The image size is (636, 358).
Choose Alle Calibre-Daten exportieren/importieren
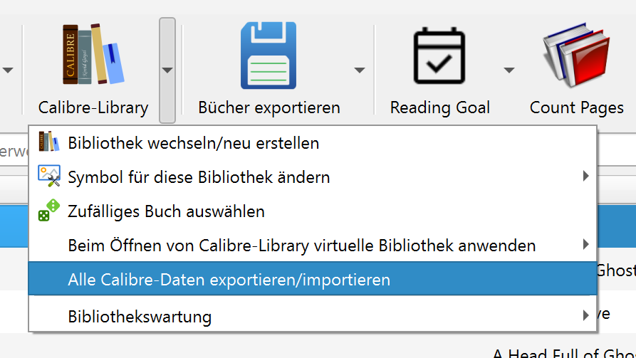point(229,280)
